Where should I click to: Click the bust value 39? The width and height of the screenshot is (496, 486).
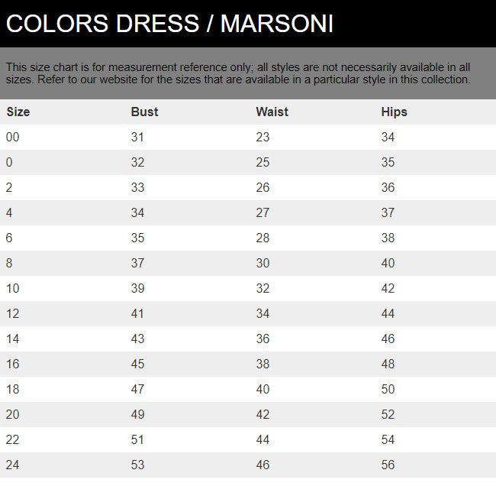(137, 289)
